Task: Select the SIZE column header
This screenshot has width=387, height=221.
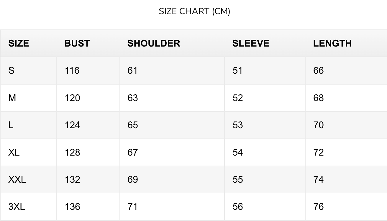Action: coord(19,43)
